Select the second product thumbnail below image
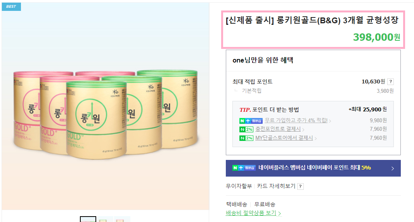The image size is (414, 222). (105, 219)
